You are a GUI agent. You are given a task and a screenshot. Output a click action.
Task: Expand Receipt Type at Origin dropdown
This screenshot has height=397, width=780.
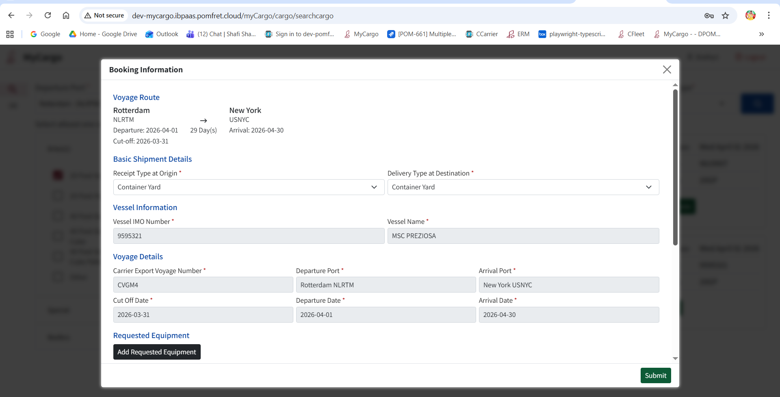[249, 187]
